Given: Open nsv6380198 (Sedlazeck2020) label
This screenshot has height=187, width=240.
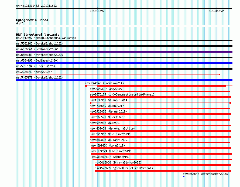Looking at the screenshot, I should (37, 60).
